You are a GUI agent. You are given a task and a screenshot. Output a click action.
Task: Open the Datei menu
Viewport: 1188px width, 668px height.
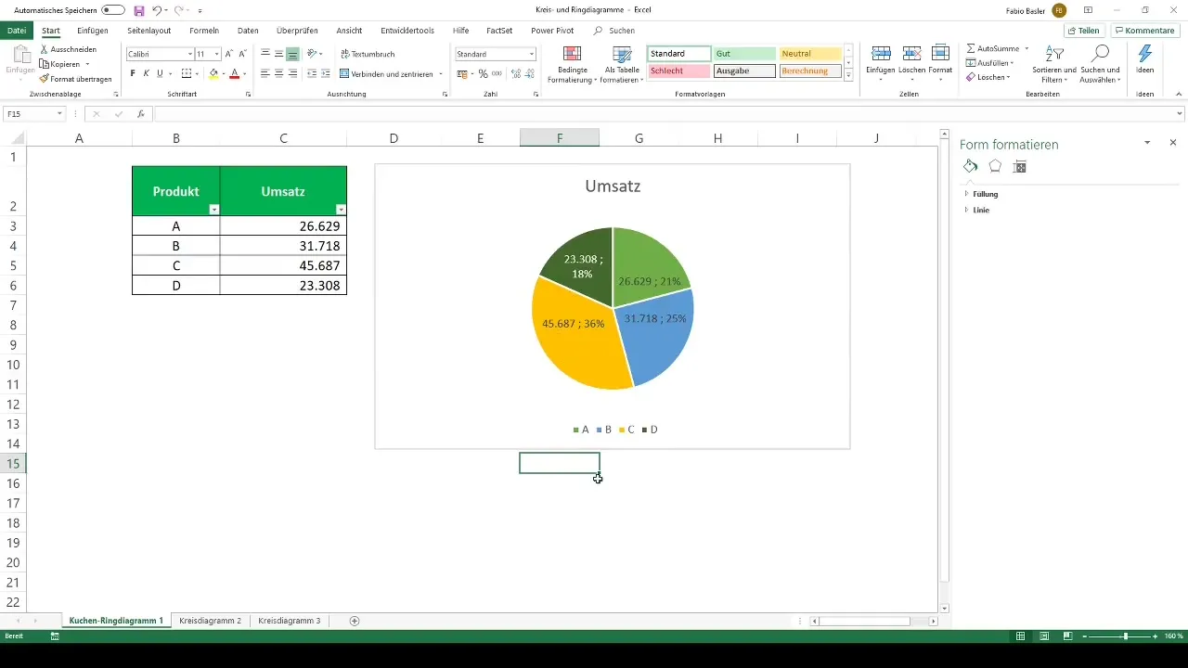point(17,31)
